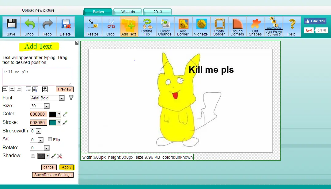Click the text box containing Kill me pls
The width and height of the screenshot is (331, 189).
click(37, 76)
